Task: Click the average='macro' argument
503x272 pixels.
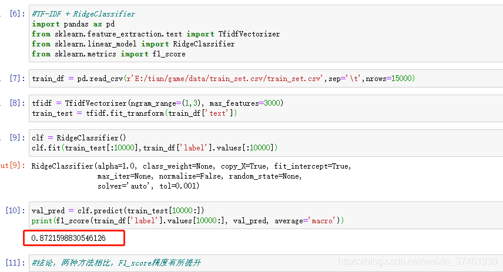Action: click(x=305, y=221)
